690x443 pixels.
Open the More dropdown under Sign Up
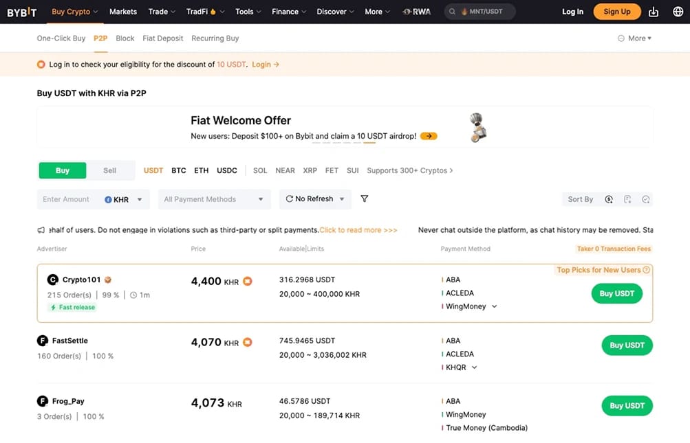tap(634, 38)
